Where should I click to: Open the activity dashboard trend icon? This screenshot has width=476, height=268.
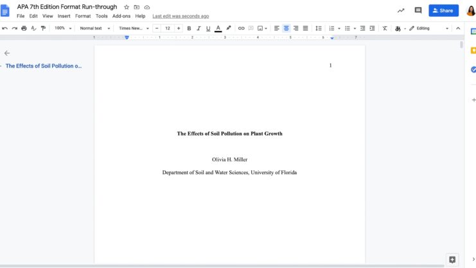tap(401, 10)
